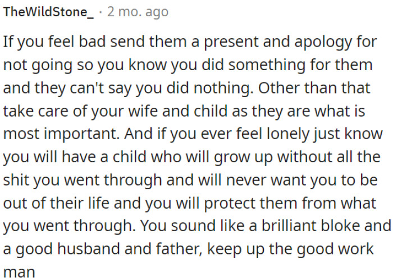The image size is (393, 280).
Task: Click the phrase "did something for them"
Action: click(312, 65)
